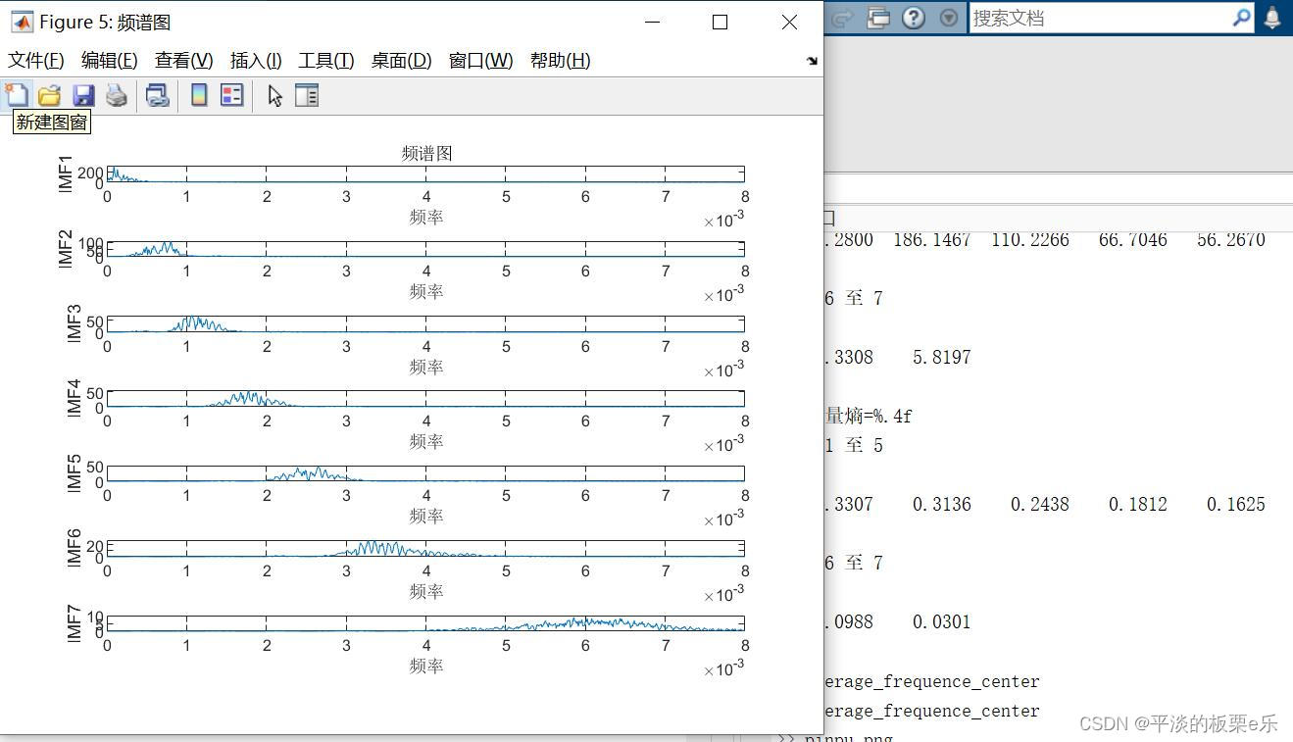This screenshot has height=742, width=1293.
Task: Save the 频谱图 figure
Action: [83, 94]
